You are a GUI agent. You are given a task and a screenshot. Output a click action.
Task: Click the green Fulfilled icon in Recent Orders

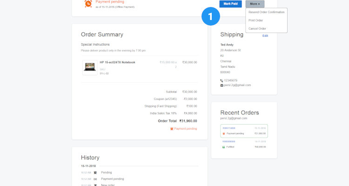pos(224,147)
